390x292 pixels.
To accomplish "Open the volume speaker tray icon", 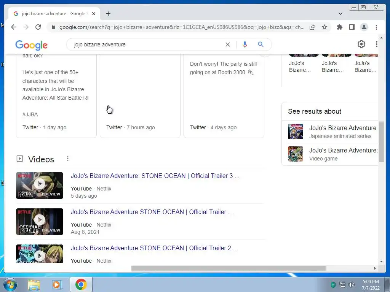I will tap(351, 285).
